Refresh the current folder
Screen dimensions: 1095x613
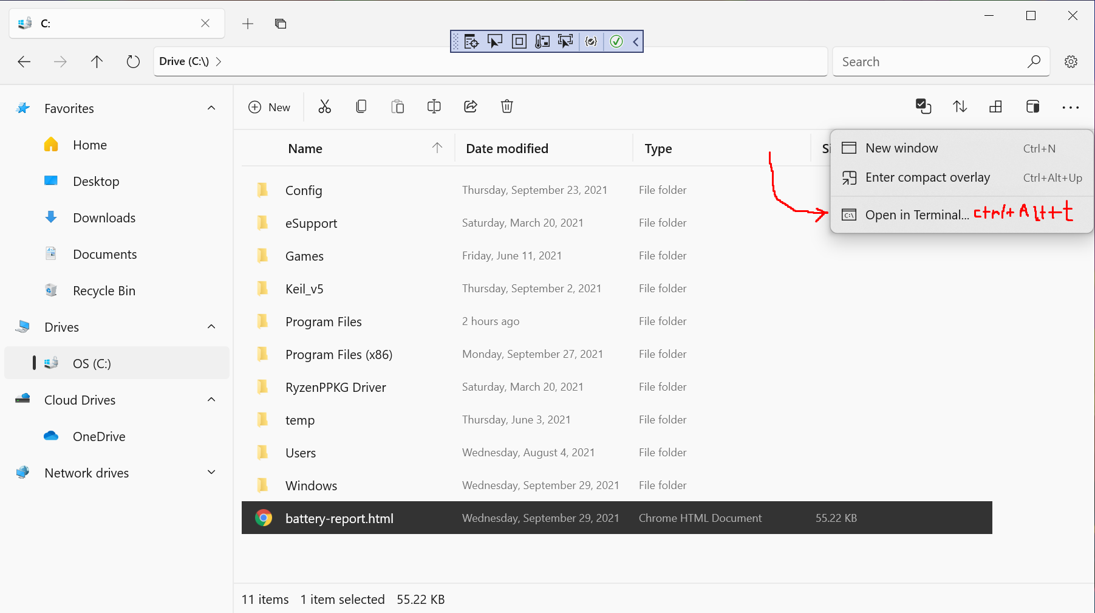pos(133,61)
